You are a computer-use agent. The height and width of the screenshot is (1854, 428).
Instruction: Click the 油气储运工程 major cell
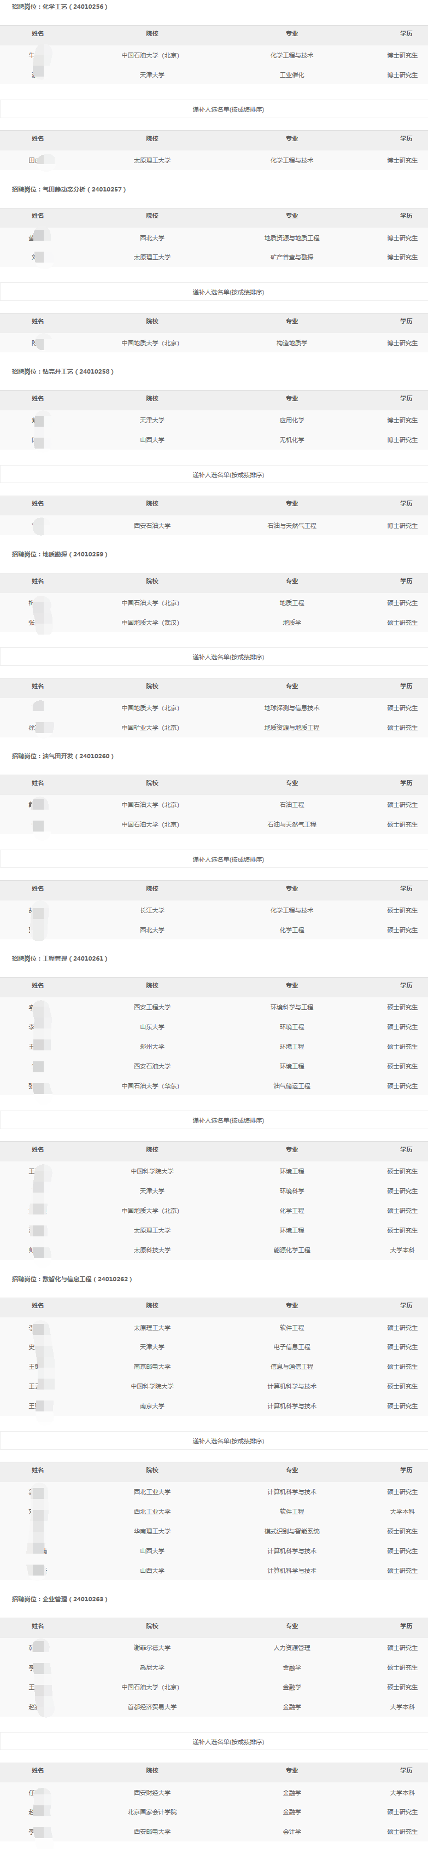291,1086
